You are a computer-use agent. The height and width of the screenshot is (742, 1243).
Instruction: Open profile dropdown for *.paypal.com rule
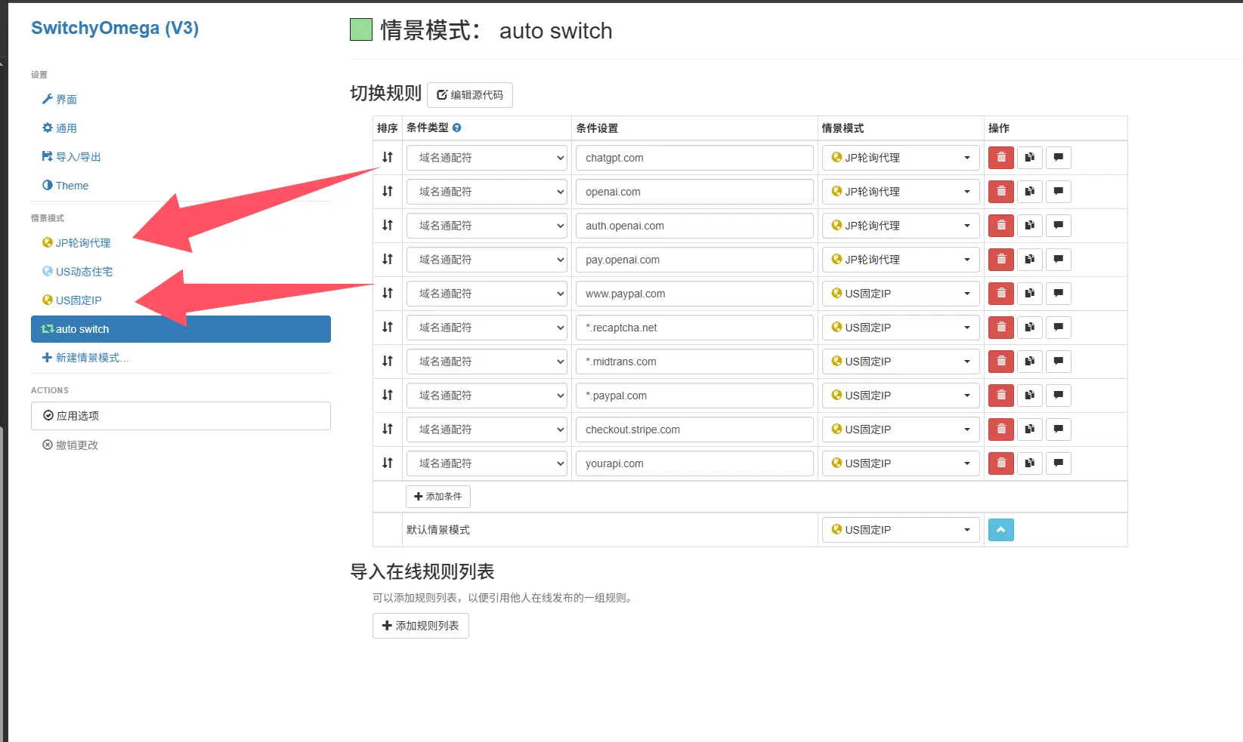pos(901,396)
